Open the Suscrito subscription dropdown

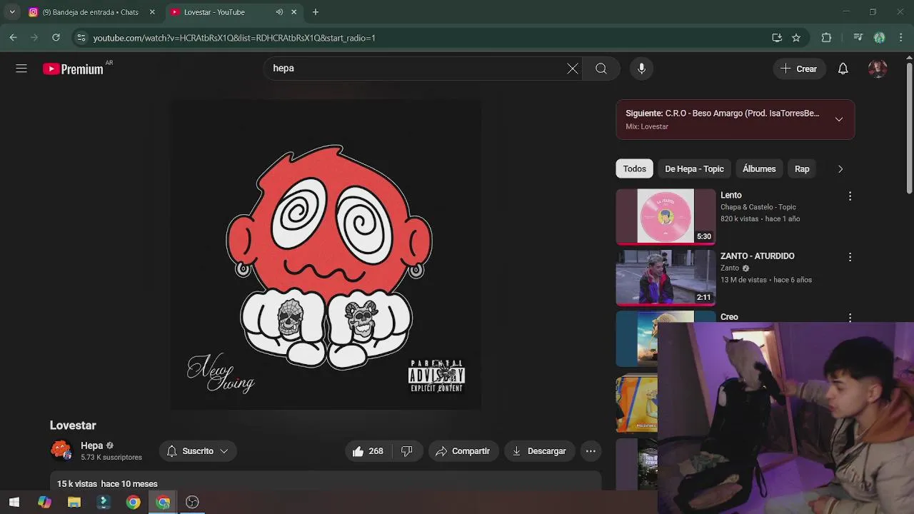[x=197, y=451]
